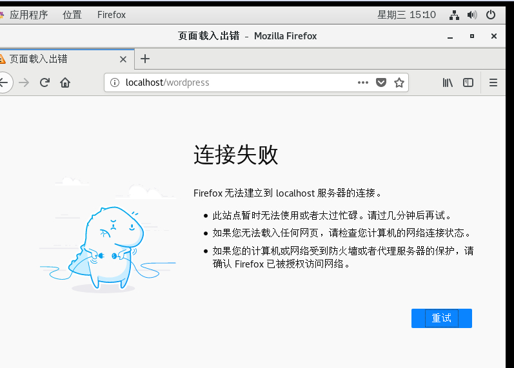Maximize the Mozilla Firefox window
The height and width of the screenshot is (368, 514).
472,36
